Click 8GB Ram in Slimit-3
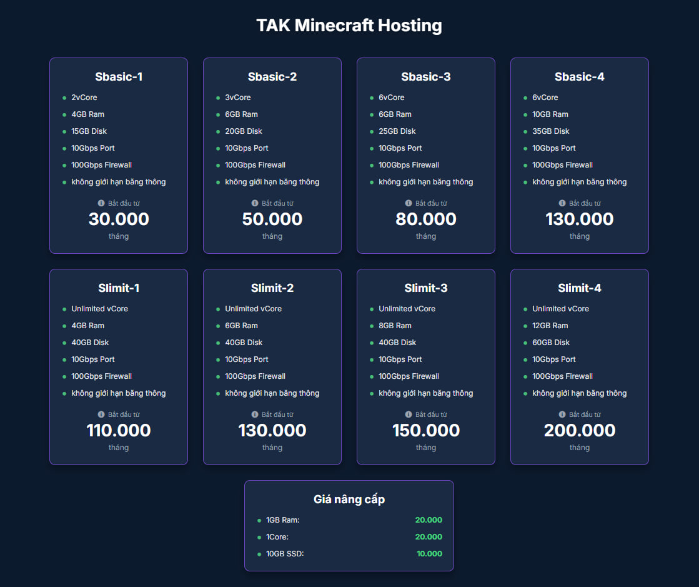This screenshot has height=587, width=699. click(395, 326)
